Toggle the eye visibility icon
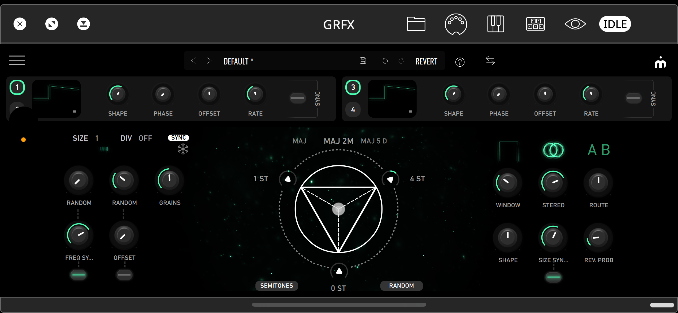 pos(575,24)
